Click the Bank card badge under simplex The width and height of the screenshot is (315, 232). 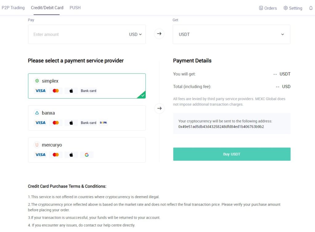point(89,91)
